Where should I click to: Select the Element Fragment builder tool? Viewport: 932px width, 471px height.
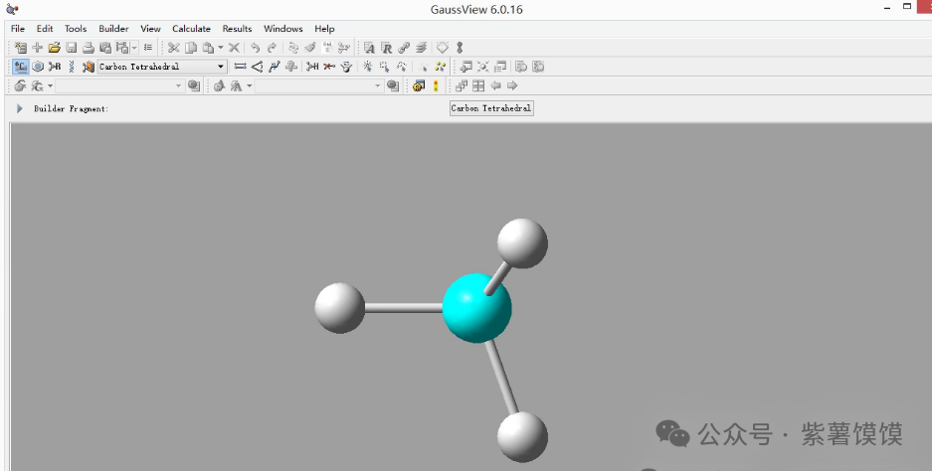(20, 67)
